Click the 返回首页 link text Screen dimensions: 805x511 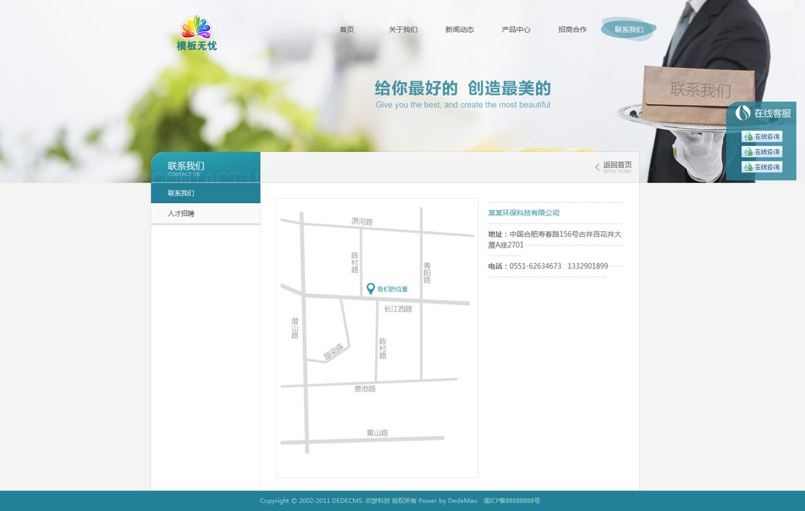[x=617, y=165]
